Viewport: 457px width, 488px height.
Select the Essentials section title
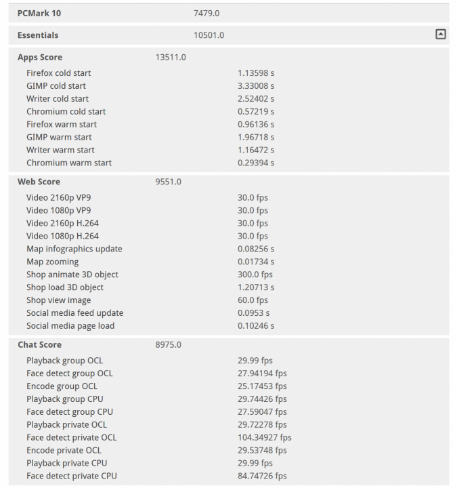tap(38, 35)
